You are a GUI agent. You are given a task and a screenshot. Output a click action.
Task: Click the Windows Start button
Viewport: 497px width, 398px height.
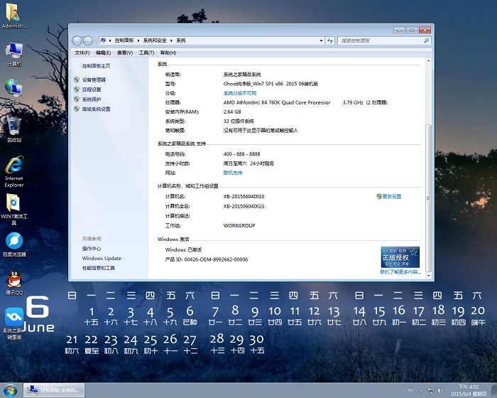click(11, 390)
